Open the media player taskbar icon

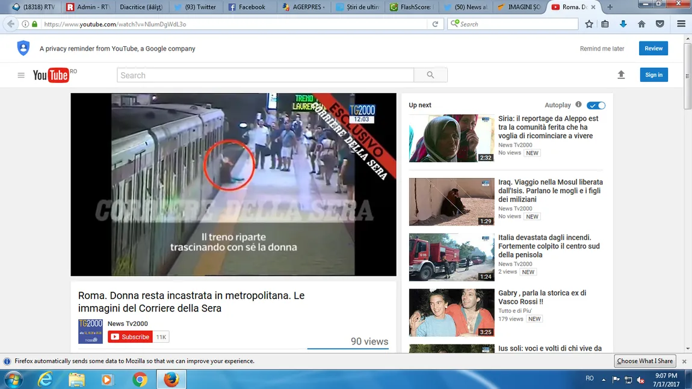click(x=107, y=379)
